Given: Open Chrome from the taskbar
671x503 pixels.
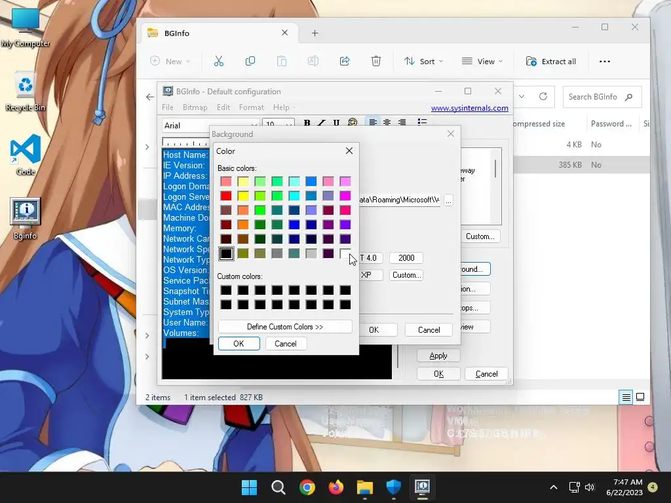Looking at the screenshot, I should click(x=307, y=487).
